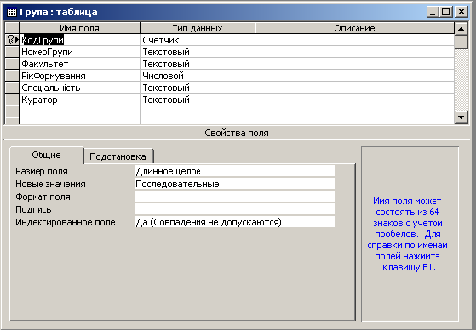Select the РікФормування field name cell
This screenshot has width=476, height=330.
tap(79, 76)
